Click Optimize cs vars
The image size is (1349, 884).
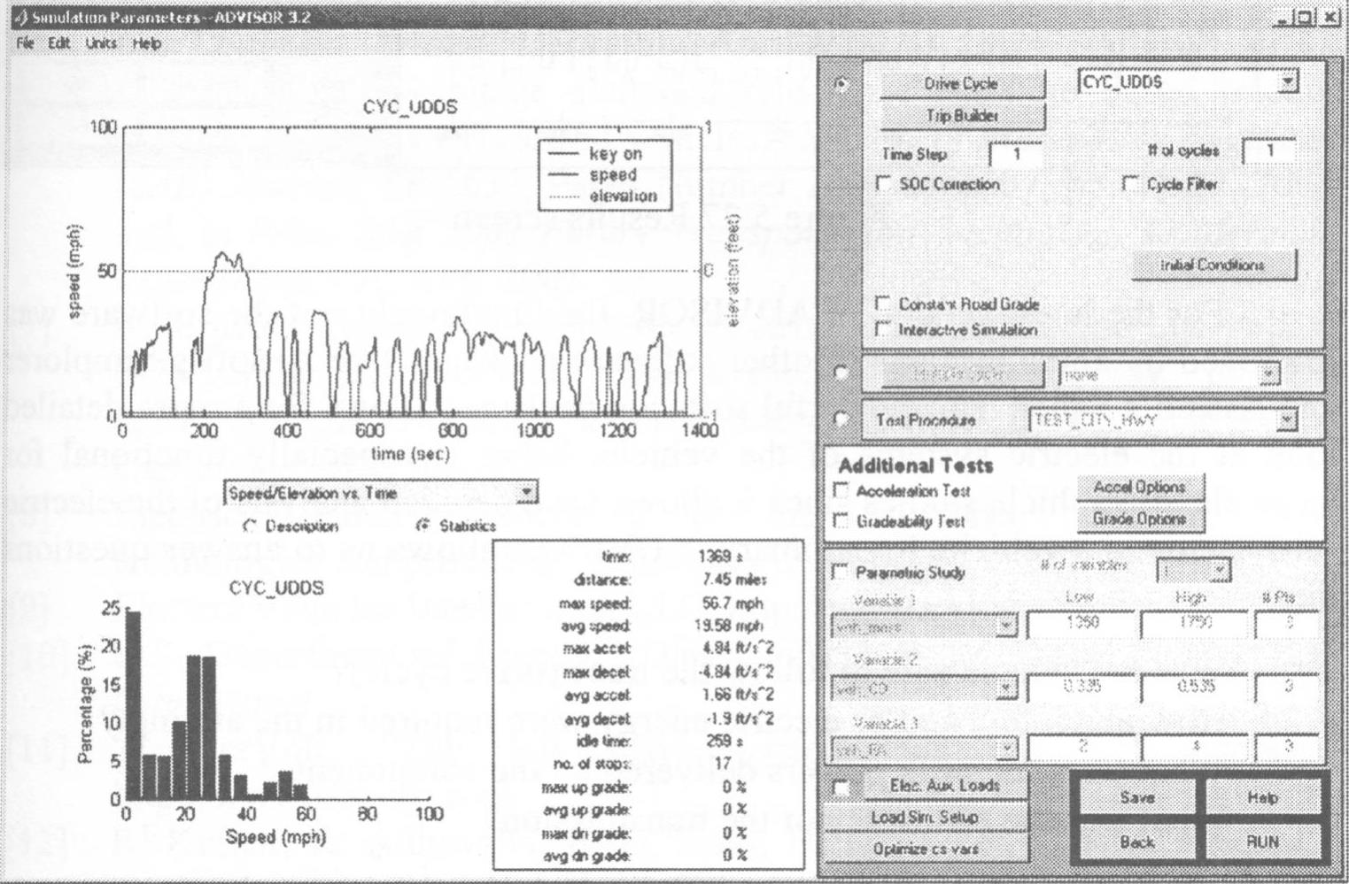(926, 849)
